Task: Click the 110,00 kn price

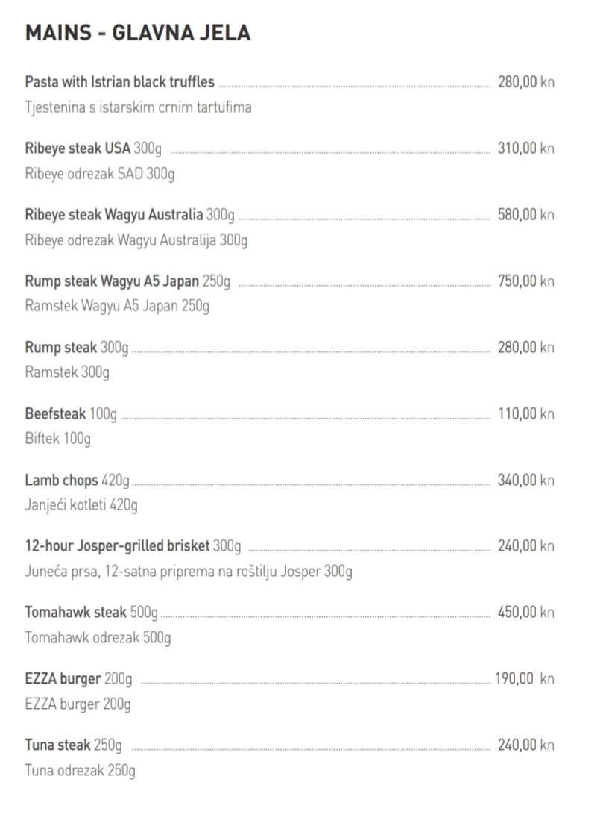Action: coord(526,413)
